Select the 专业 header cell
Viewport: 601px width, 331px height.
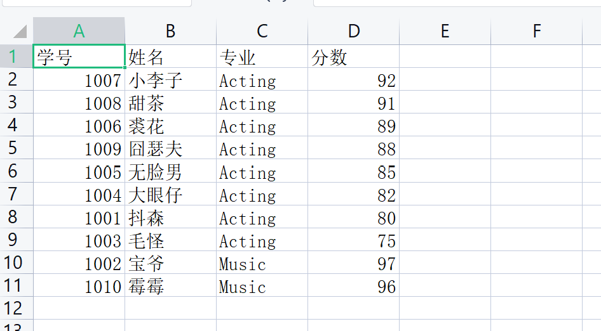point(262,57)
